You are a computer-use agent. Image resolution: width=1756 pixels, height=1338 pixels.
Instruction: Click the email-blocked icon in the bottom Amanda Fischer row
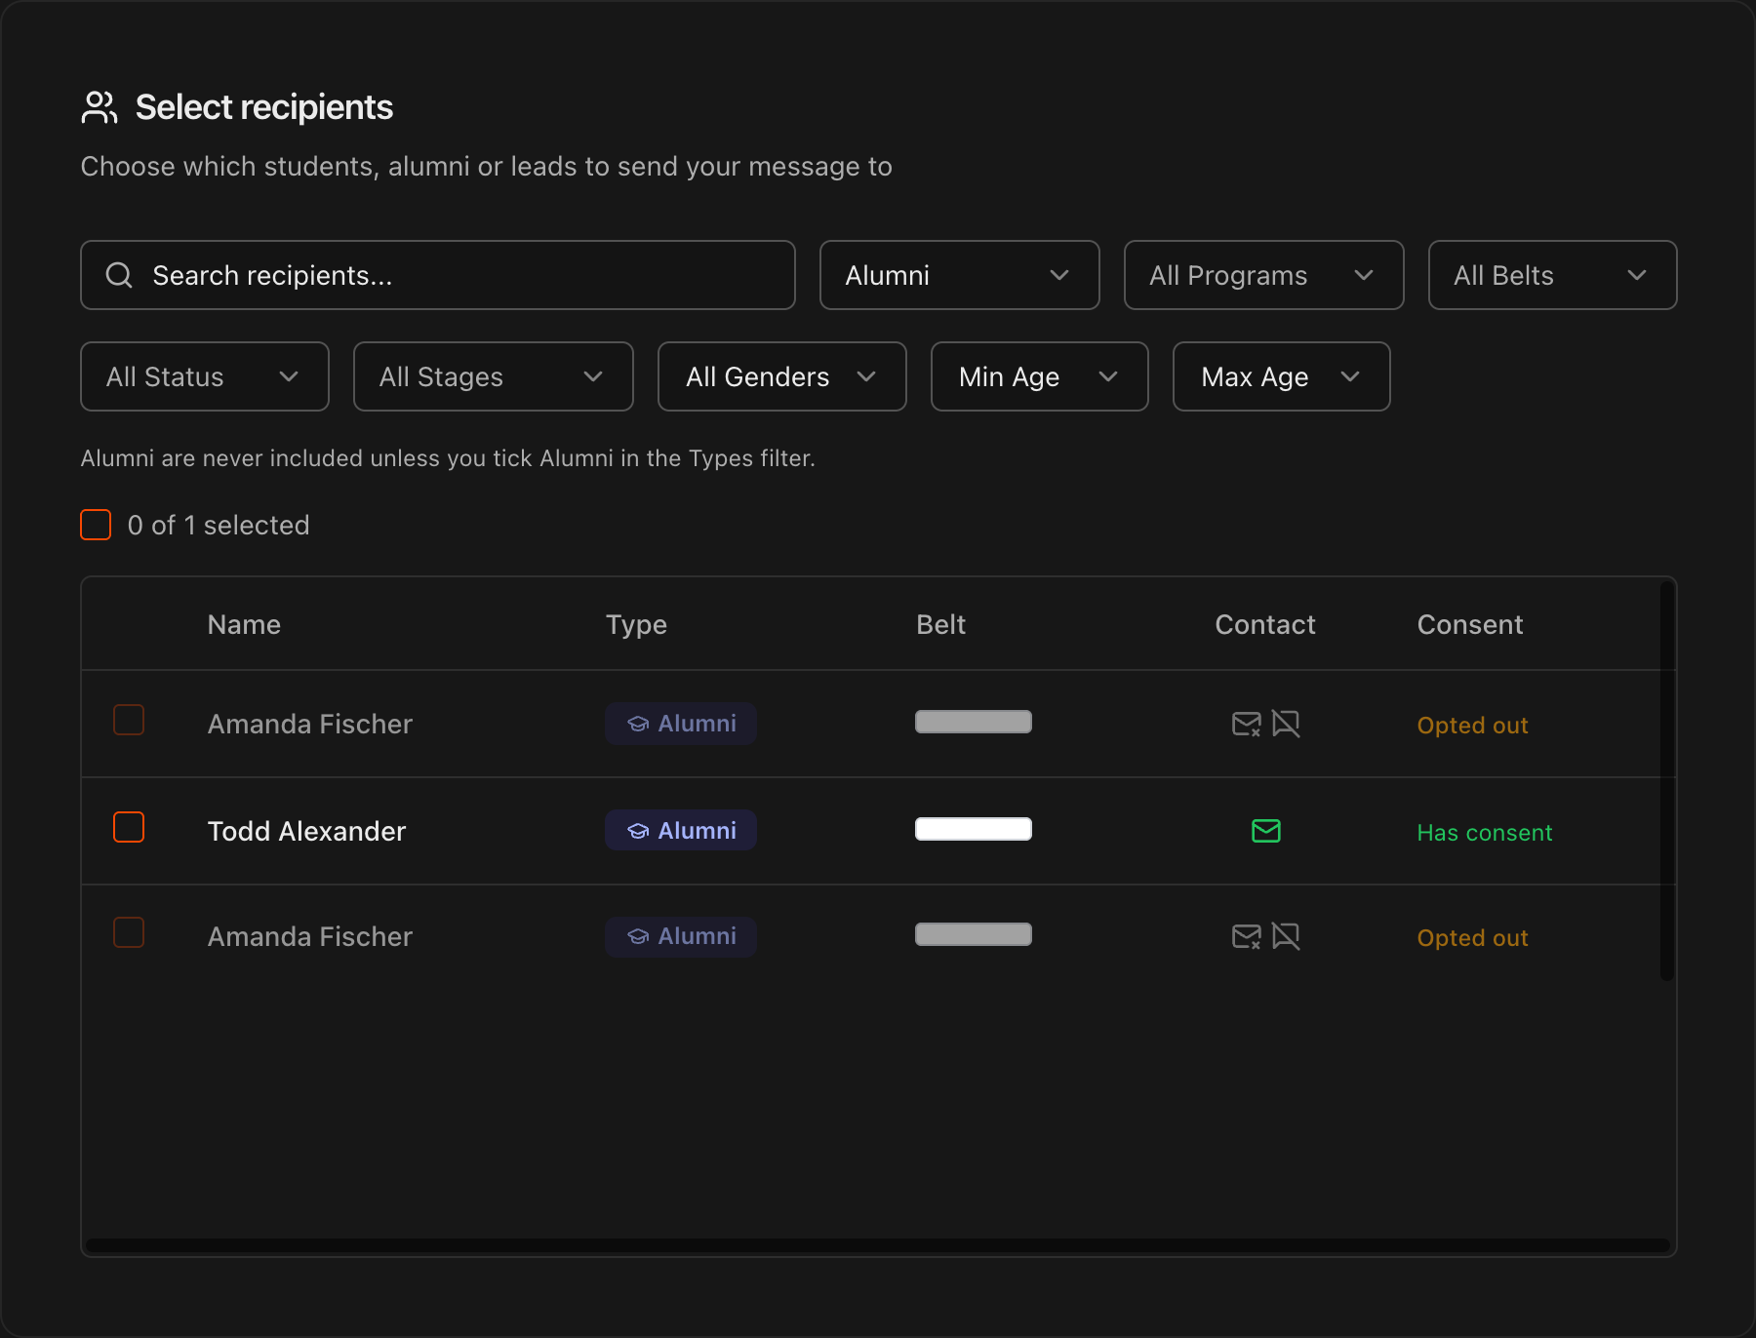point(1246,936)
